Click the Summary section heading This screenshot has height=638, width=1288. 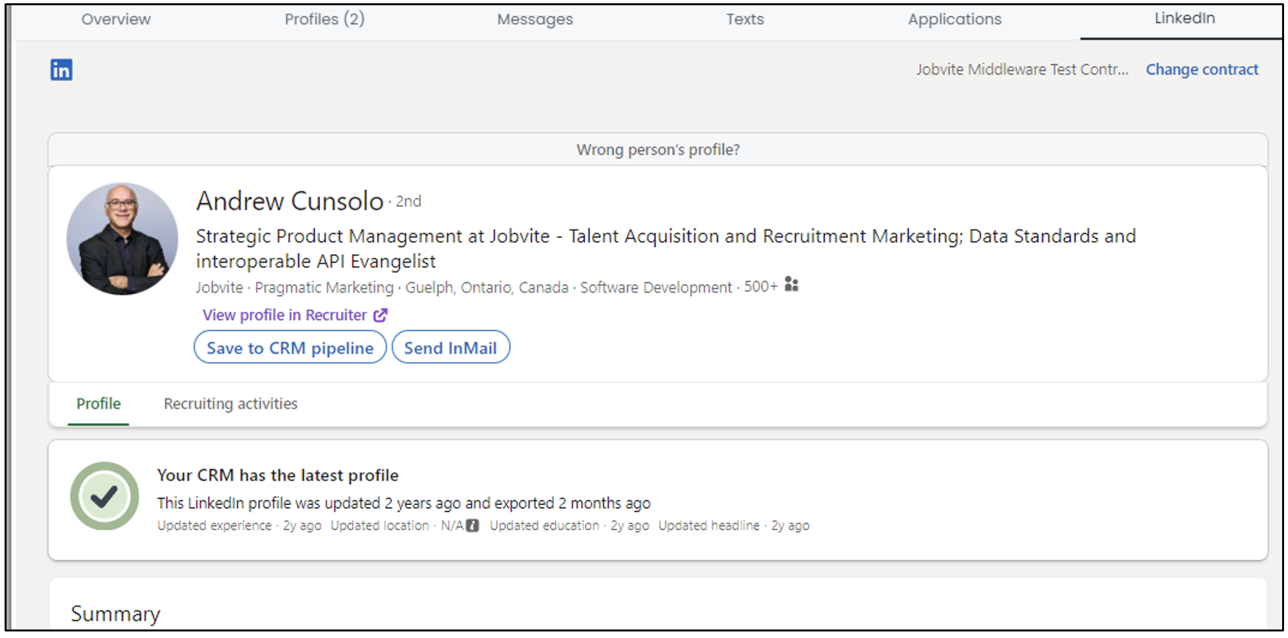pyautogui.click(x=115, y=614)
